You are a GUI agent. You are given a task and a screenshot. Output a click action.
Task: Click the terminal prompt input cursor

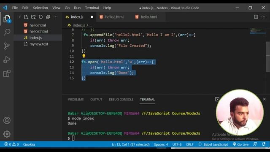click(x=73, y=138)
